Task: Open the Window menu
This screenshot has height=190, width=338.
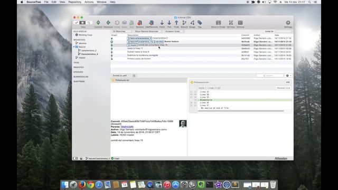Action: (101, 2)
